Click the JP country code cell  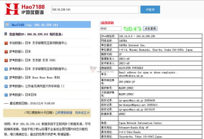pos(160,54)
